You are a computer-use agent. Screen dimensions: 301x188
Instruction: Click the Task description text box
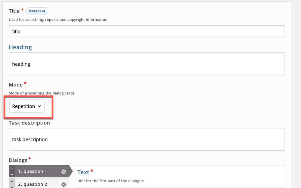pyautogui.click(x=147, y=139)
